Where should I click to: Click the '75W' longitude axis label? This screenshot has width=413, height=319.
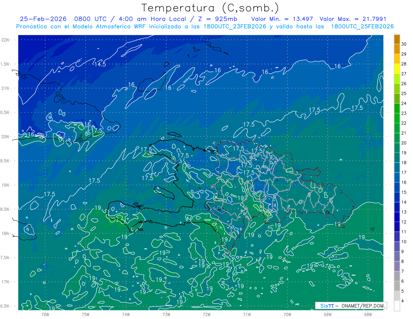[85, 314]
